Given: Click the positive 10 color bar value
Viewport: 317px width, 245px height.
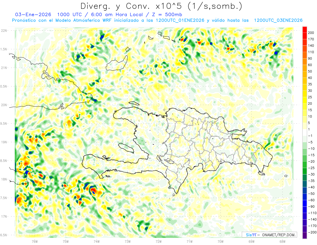Looking at the screenshot, I should click(310, 116).
